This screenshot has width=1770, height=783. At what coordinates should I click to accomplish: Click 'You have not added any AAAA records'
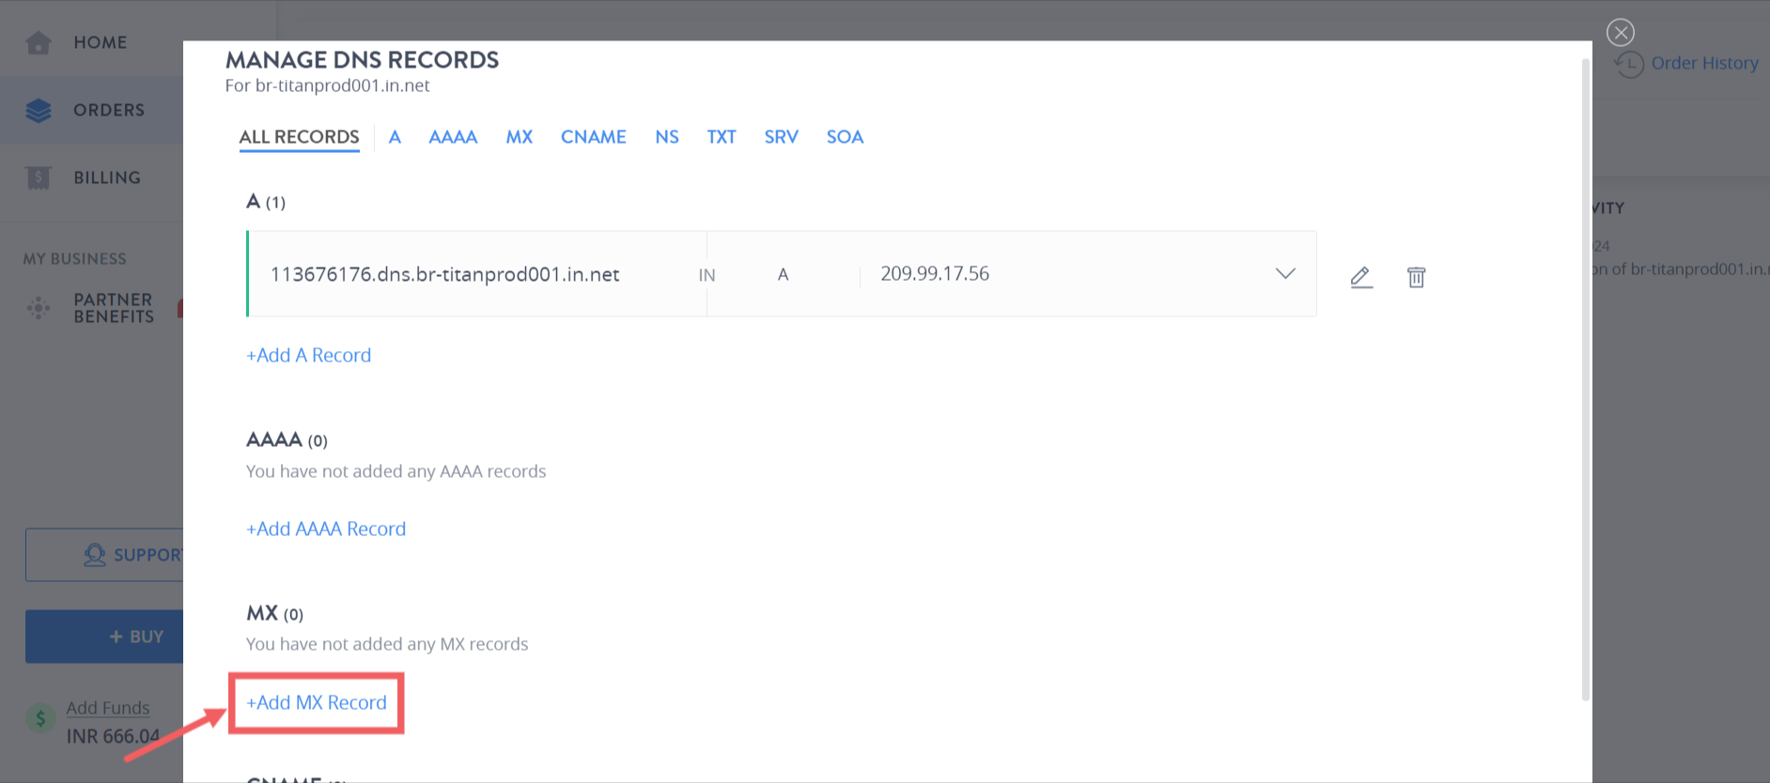pos(396,471)
